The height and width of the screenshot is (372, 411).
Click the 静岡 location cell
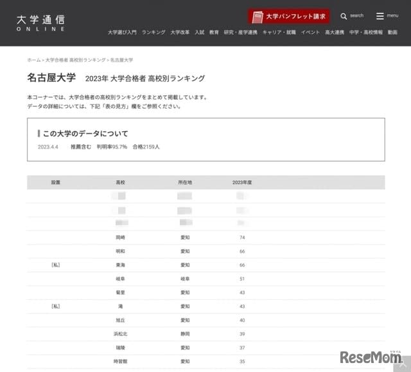click(x=185, y=334)
